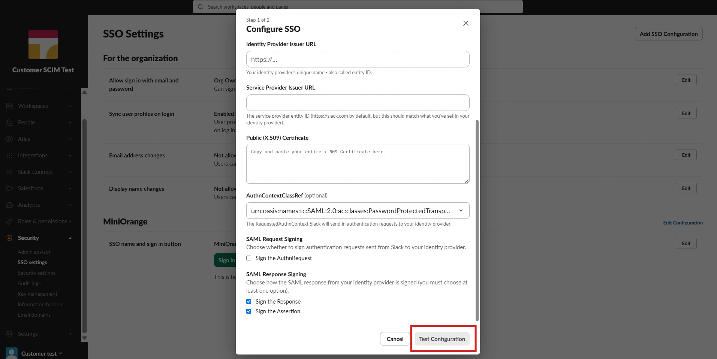Click the Salesforce cloud icon
This screenshot has height=359, width=717.
click(9, 188)
